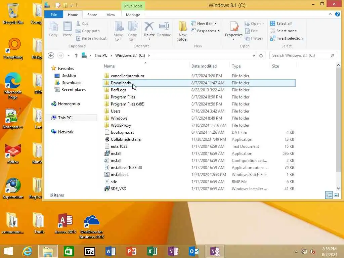Select the SDE_VSD installer file
The height and width of the screenshot is (258, 344).
click(199, 189)
